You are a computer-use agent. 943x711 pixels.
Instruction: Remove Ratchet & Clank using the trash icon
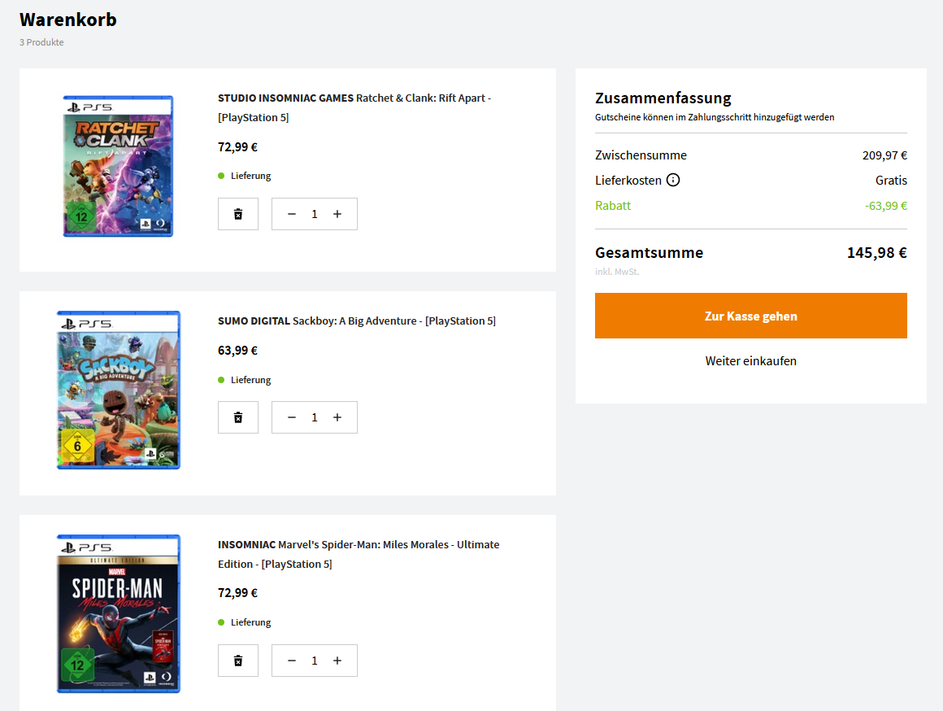click(x=237, y=213)
